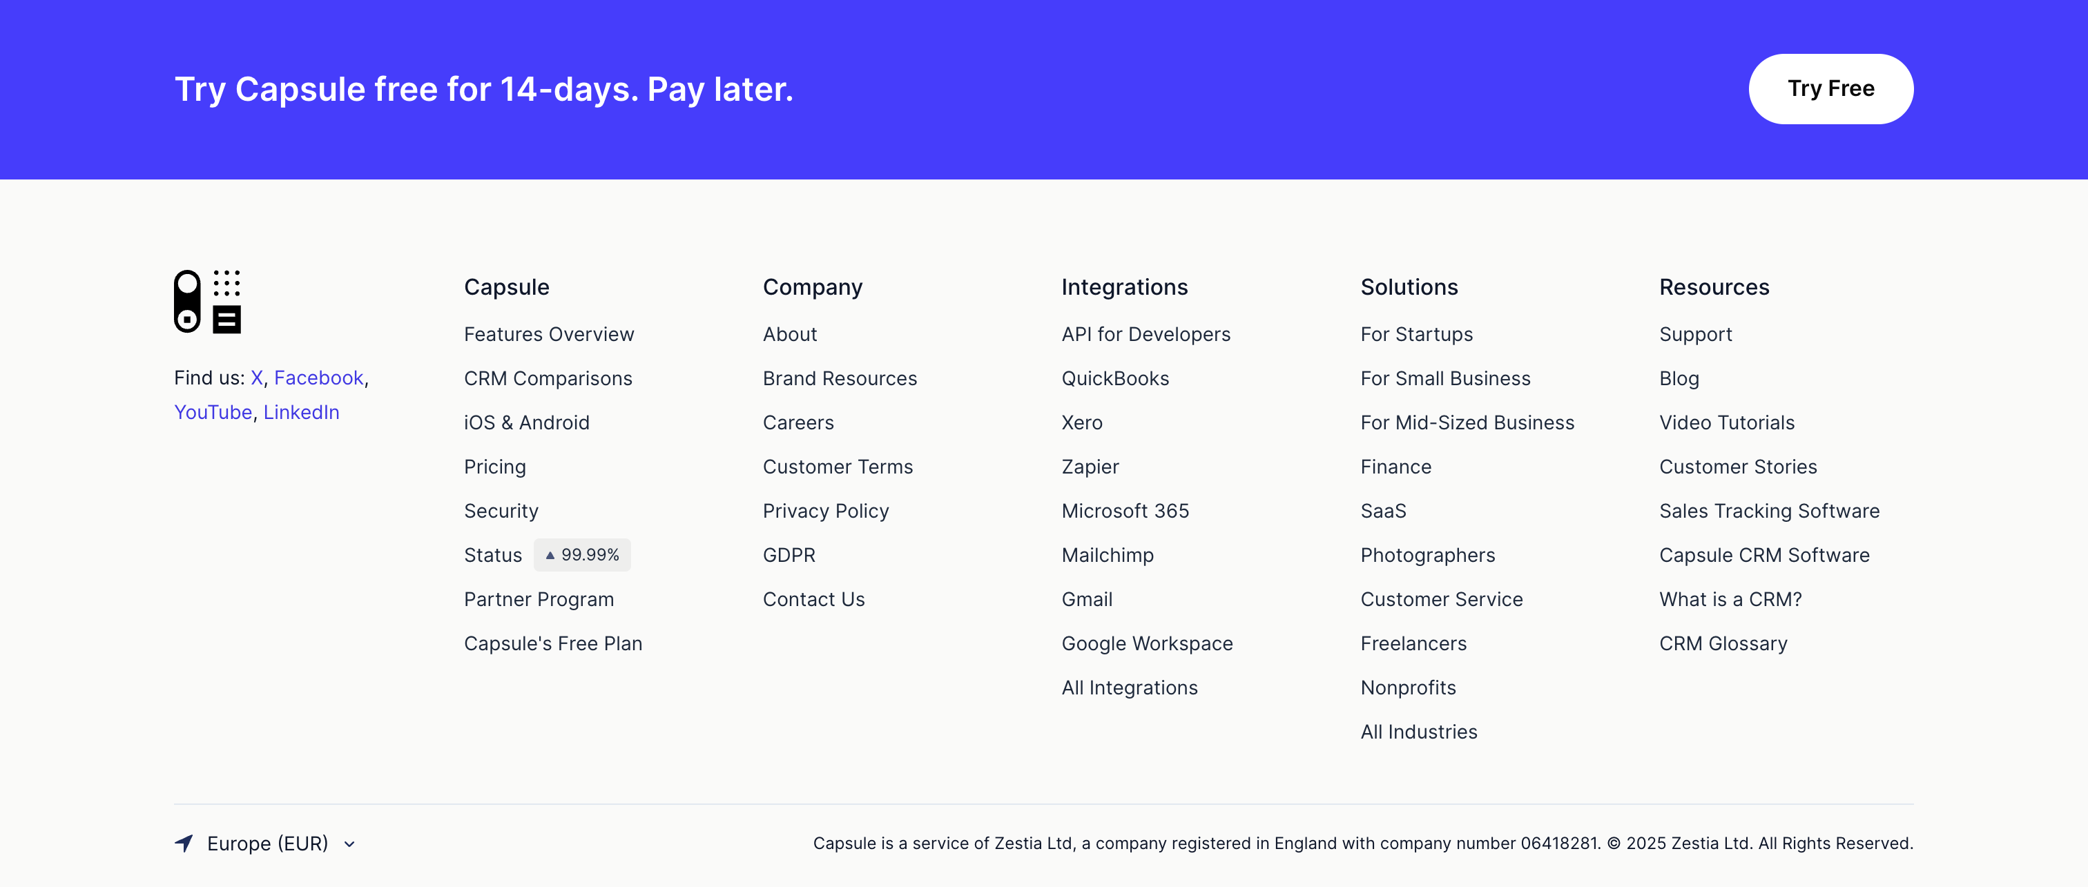Image resolution: width=2088 pixels, height=887 pixels.
Task: Open the Europe (EUR) region selector
Action: 267,844
